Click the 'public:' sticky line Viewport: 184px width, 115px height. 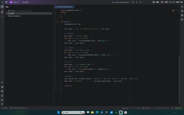pyautogui.click(x=64, y=12)
